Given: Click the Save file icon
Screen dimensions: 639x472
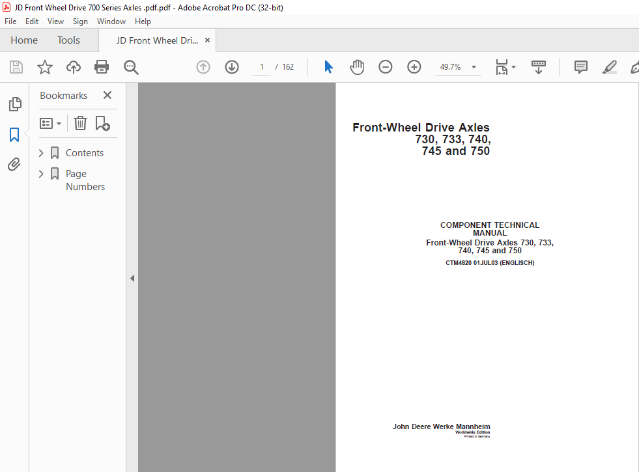Looking at the screenshot, I should (x=16, y=67).
